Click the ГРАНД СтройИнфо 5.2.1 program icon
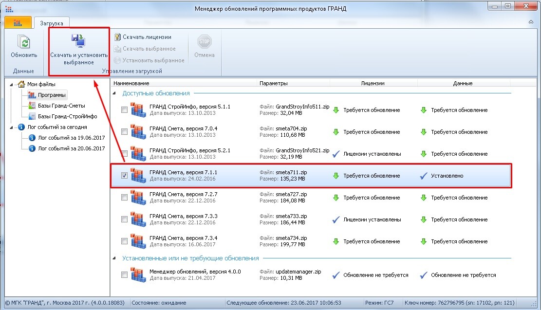This screenshot has width=541, height=310. (138, 153)
